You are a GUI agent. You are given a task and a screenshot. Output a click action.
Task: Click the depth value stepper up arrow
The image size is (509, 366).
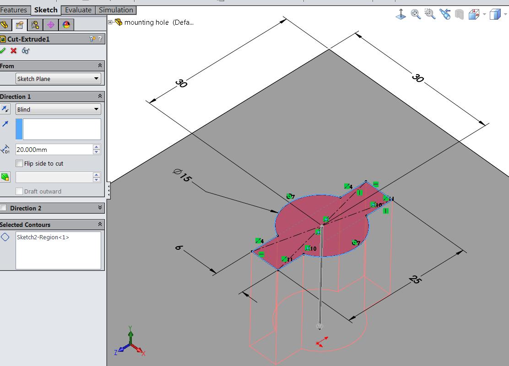click(x=97, y=147)
